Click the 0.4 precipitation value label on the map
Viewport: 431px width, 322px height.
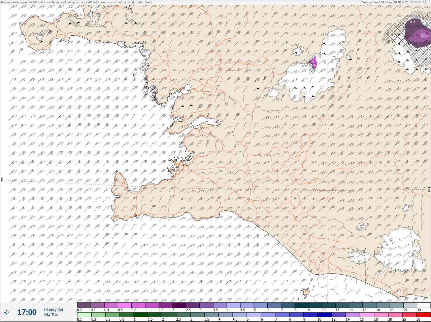pyautogui.click(x=424, y=35)
